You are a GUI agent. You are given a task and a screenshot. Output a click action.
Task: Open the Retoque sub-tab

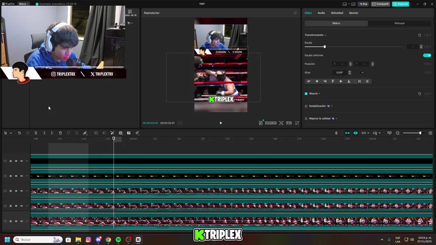(x=400, y=23)
